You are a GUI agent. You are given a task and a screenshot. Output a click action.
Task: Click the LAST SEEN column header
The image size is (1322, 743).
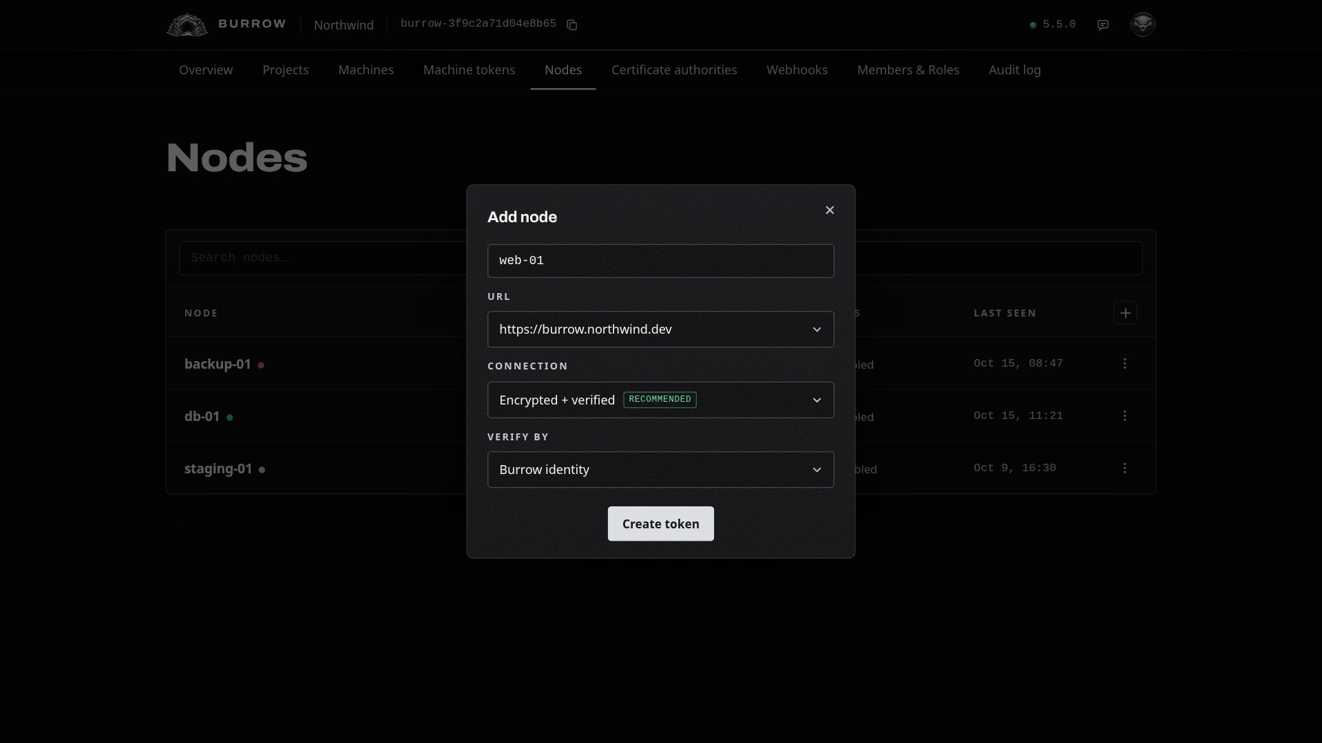point(1005,313)
